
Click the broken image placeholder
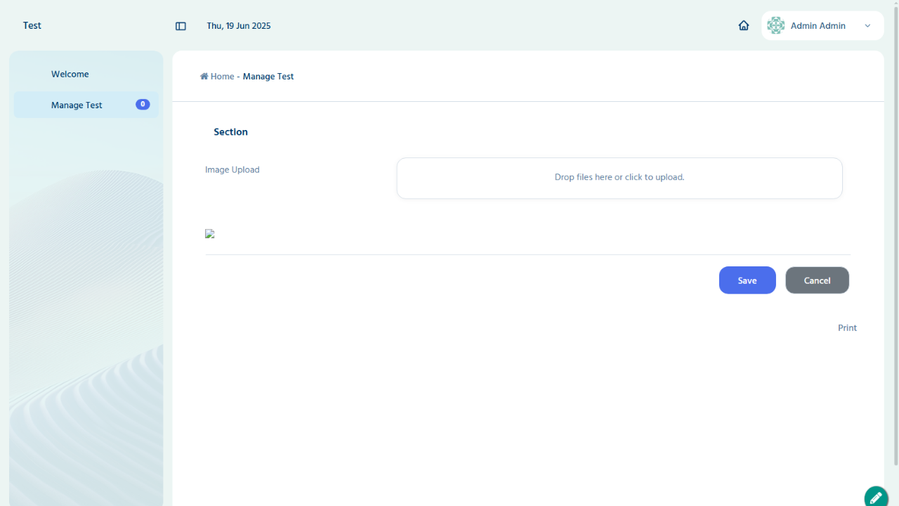point(209,234)
